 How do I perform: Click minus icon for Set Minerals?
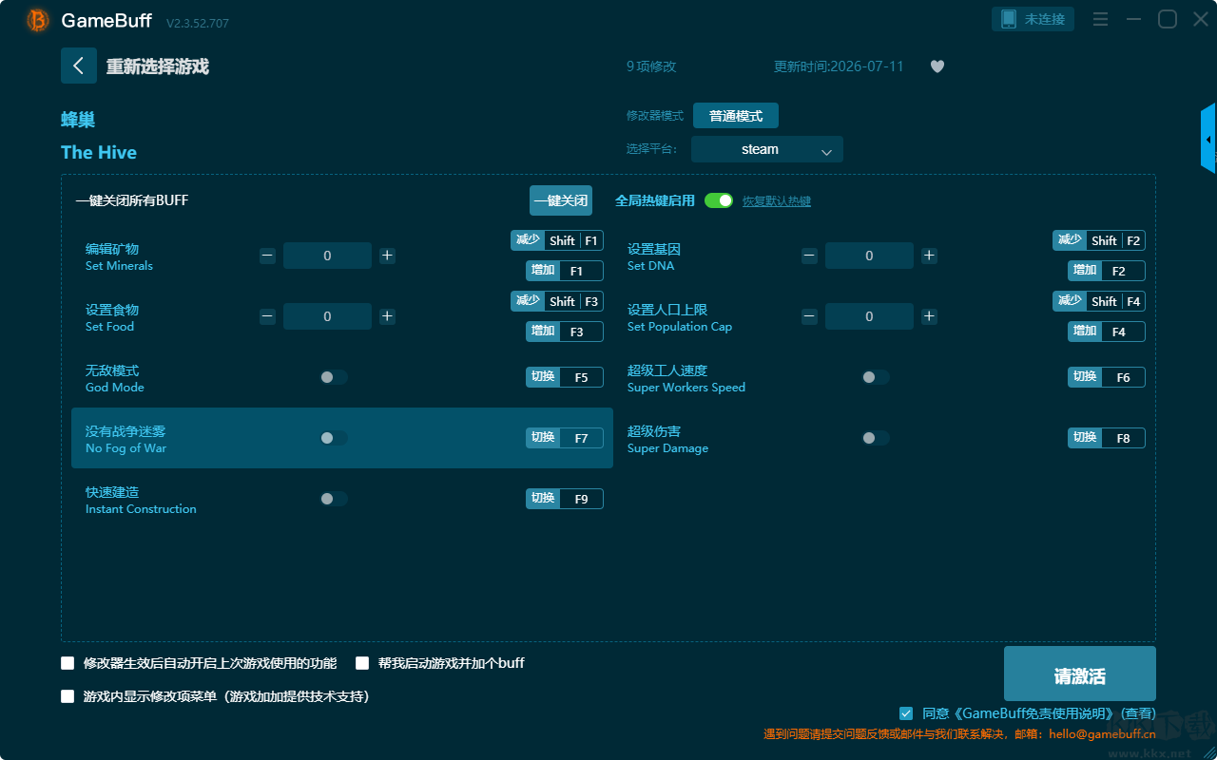pos(268,256)
